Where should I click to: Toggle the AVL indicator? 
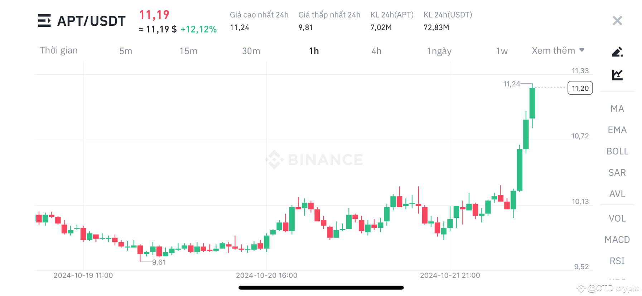pos(617,194)
